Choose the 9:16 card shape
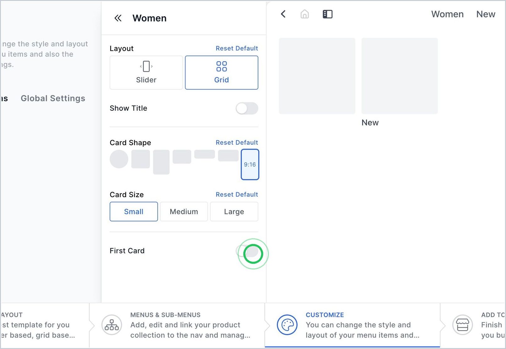Viewport: 506px width, 349px height. (x=250, y=164)
